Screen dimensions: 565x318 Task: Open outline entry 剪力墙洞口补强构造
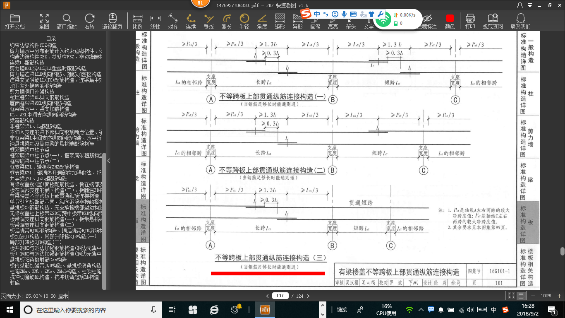pos(32,92)
